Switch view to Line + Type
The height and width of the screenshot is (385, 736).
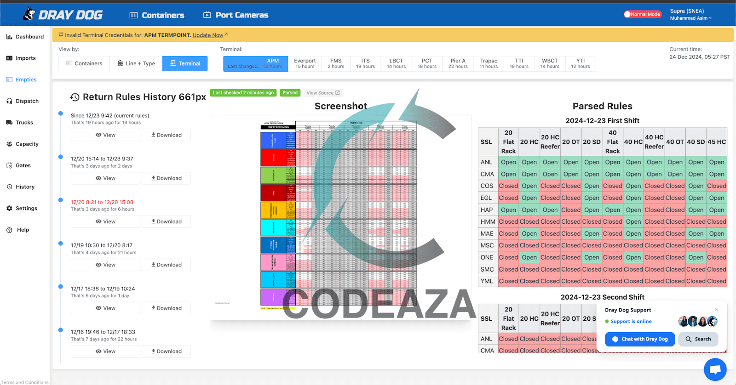click(136, 63)
